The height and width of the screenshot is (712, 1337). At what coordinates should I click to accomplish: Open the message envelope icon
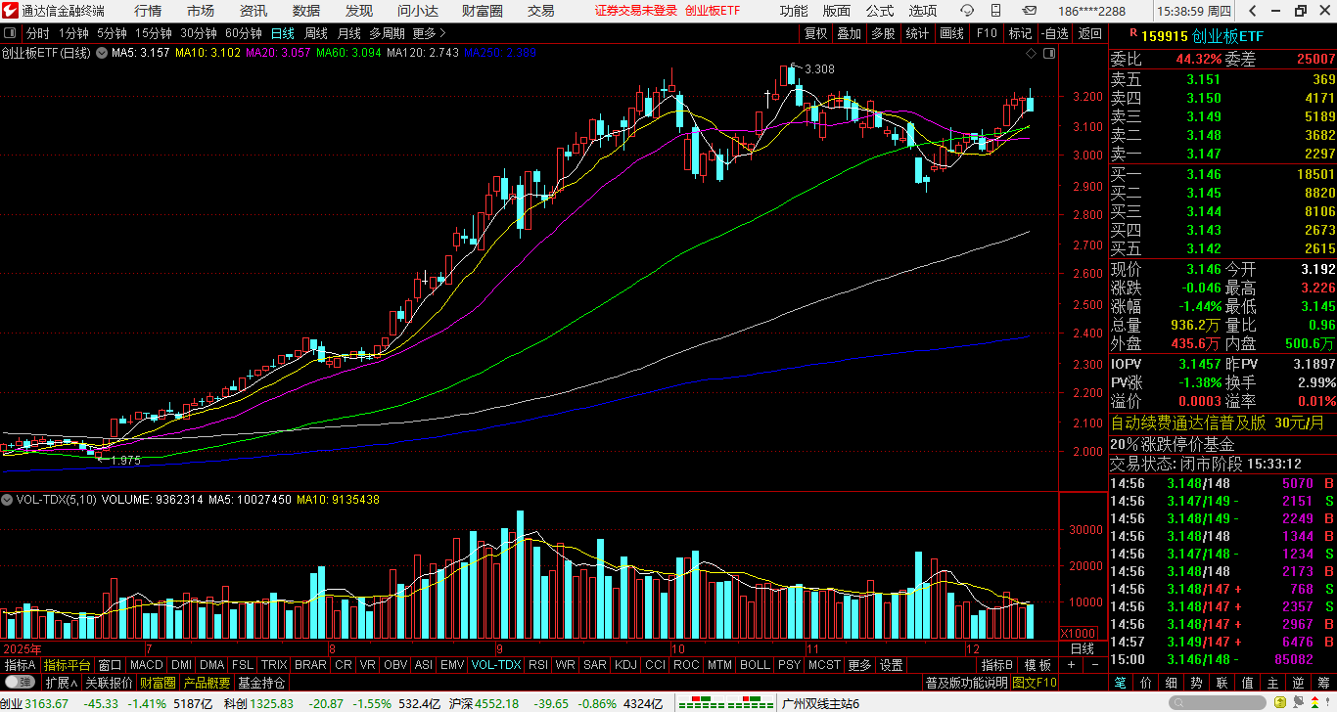point(1030,11)
